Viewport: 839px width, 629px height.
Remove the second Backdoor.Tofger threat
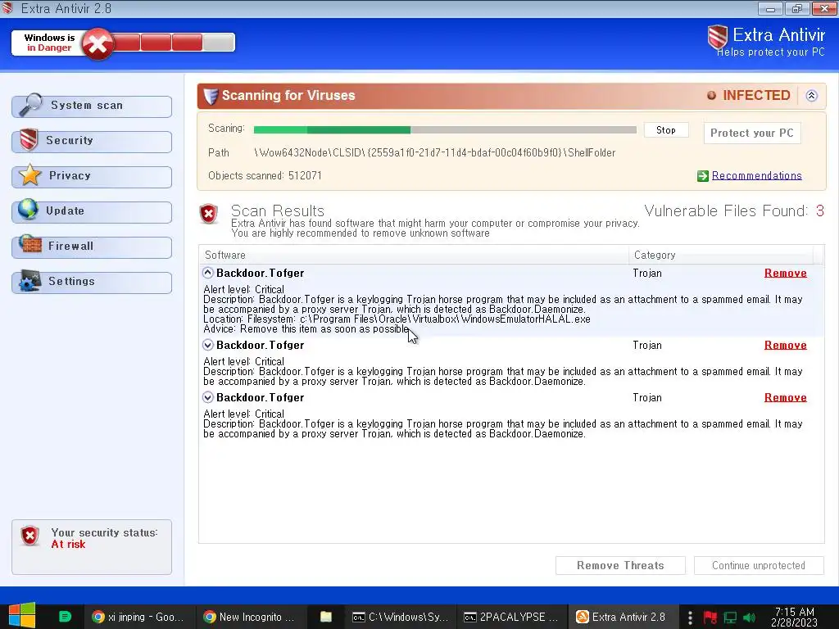click(786, 346)
